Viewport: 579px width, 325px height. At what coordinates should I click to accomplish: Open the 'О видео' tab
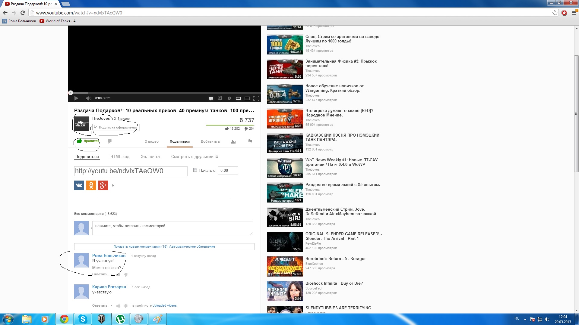click(152, 141)
